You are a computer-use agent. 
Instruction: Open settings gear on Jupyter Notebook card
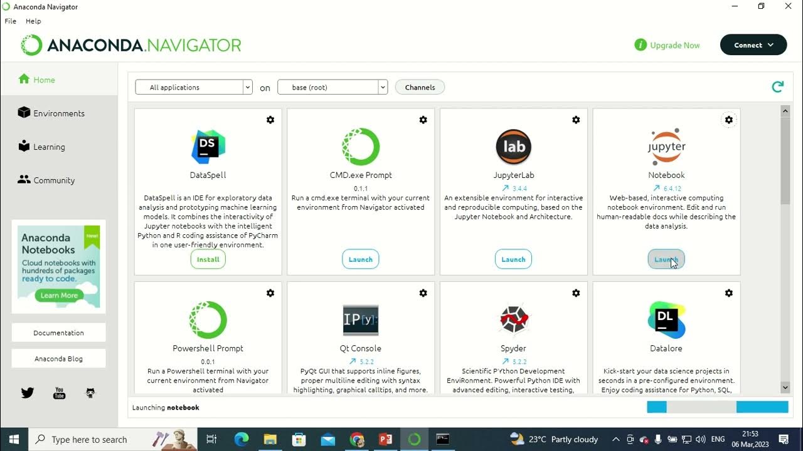729,120
